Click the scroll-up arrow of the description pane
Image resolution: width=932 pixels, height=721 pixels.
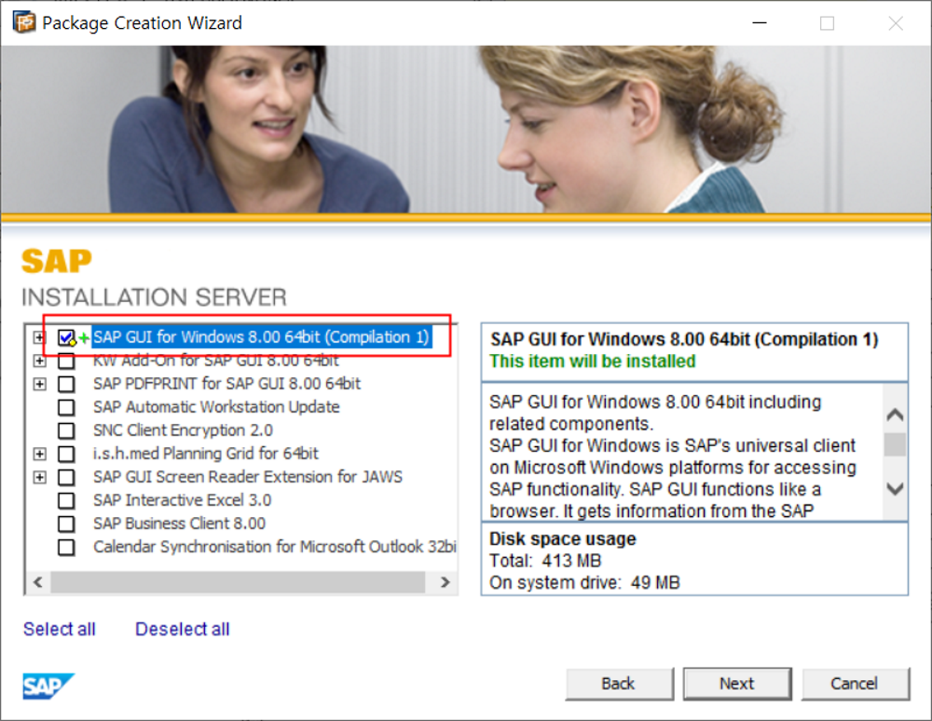[x=896, y=413]
